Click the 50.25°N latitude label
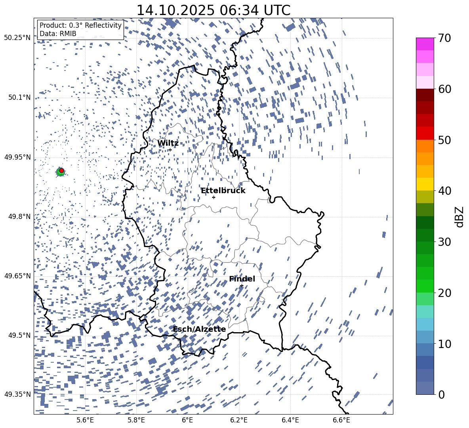 pyautogui.click(x=17, y=38)
